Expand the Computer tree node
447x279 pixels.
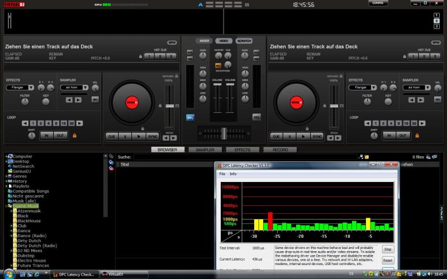(x=6, y=157)
